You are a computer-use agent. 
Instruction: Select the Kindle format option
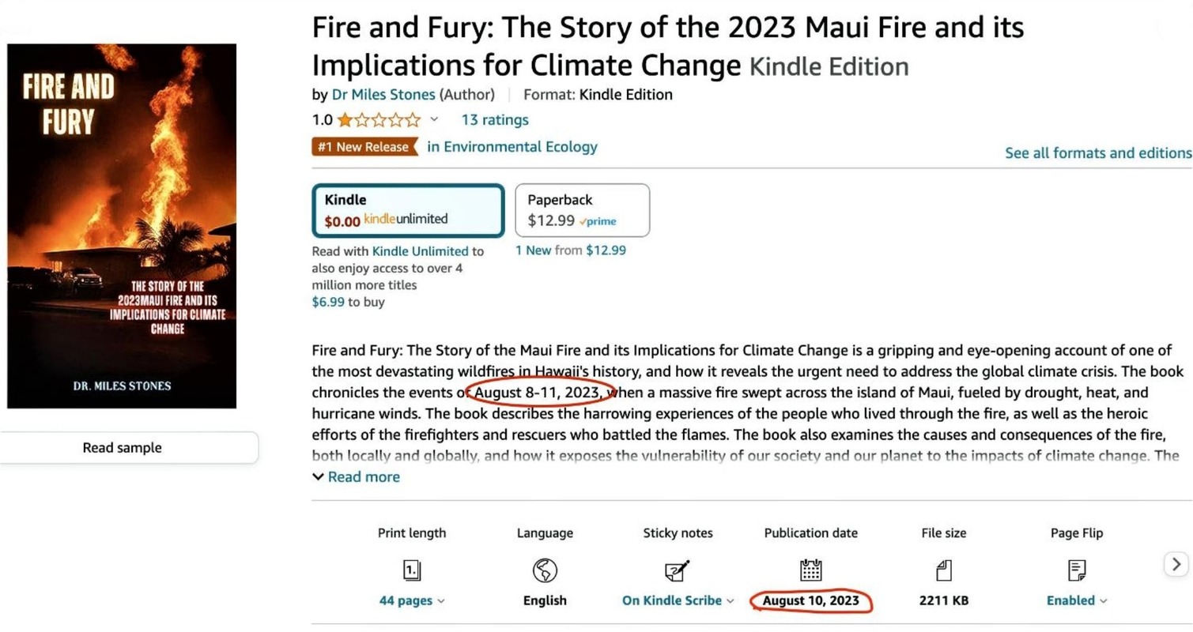coord(408,210)
